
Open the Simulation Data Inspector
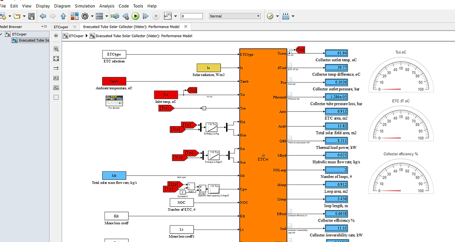pyautogui.click(x=168, y=16)
